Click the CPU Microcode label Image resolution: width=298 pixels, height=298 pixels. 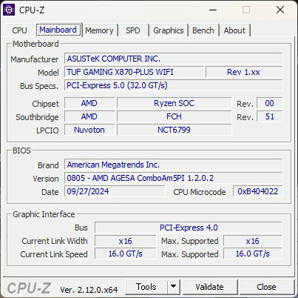click(x=200, y=192)
